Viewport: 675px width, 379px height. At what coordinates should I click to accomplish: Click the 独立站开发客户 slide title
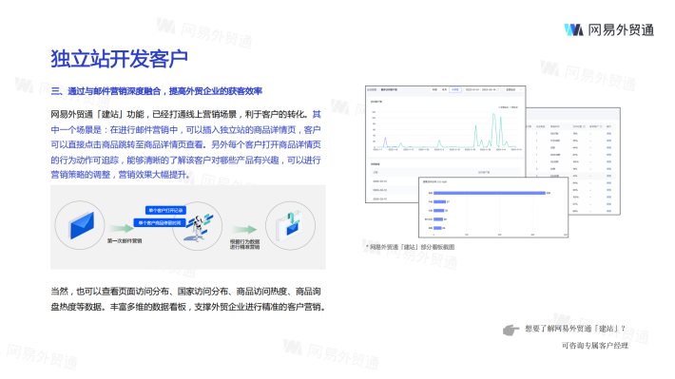pyautogui.click(x=119, y=59)
